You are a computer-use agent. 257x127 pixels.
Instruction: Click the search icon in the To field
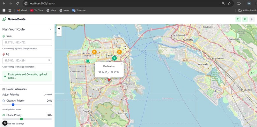pyautogui.click(x=49, y=60)
